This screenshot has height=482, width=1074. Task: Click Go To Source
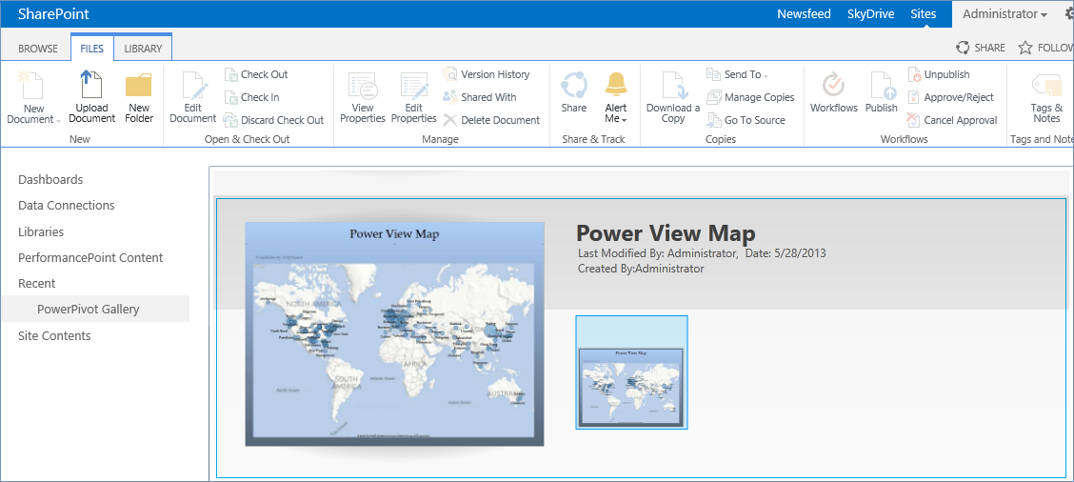click(x=746, y=120)
